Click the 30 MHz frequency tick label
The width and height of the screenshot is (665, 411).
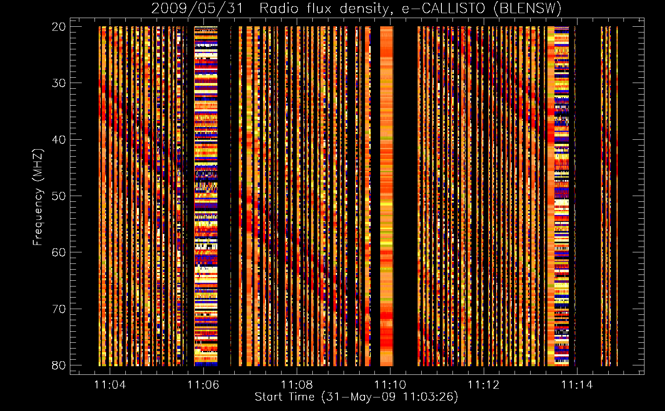pyautogui.click(x=59, y=83)
